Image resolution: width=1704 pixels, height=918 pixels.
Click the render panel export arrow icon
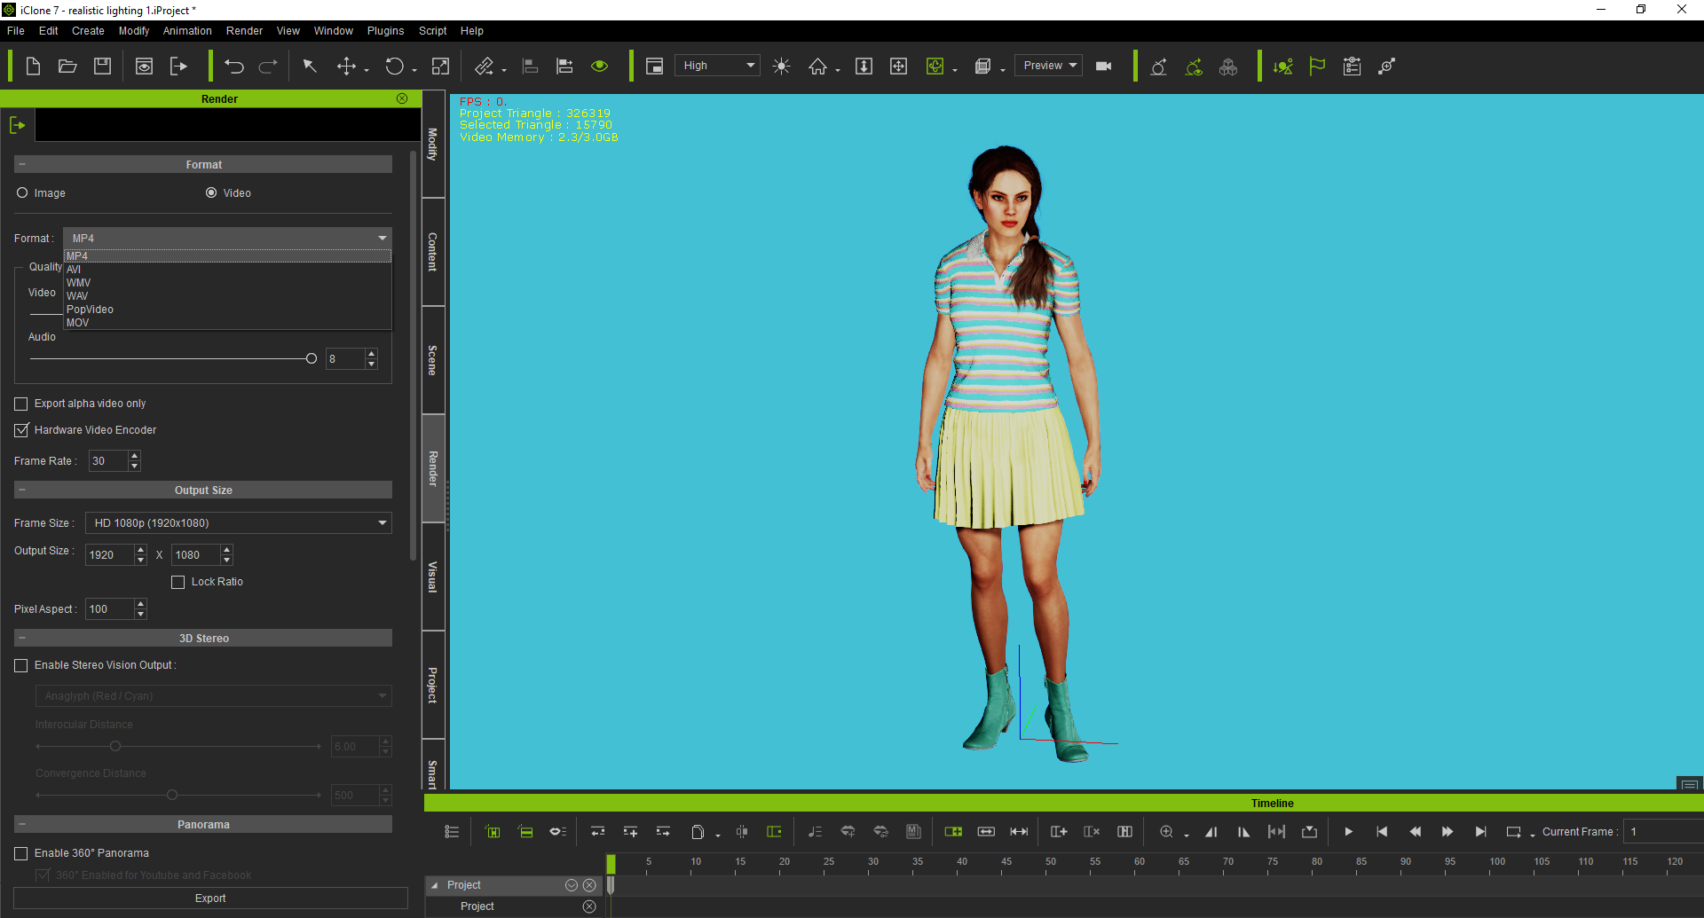click(18, 125)
